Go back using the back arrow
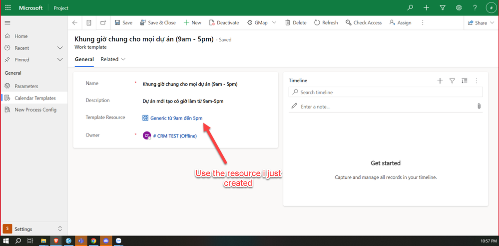The width and height of the screenshot is (499, 246). coord(75,23)
